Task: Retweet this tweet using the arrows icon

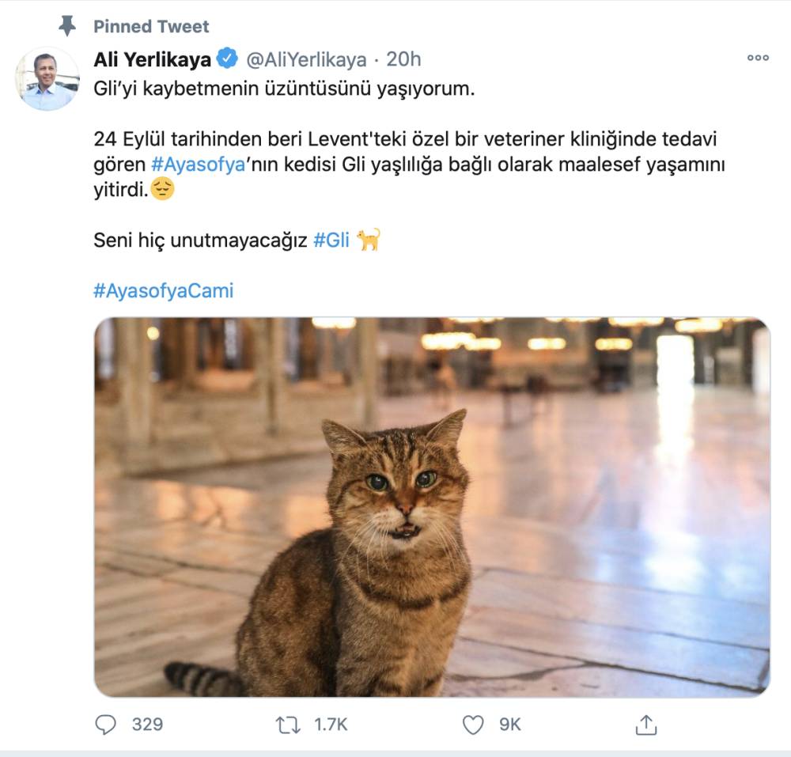Action: coord(288,725)
